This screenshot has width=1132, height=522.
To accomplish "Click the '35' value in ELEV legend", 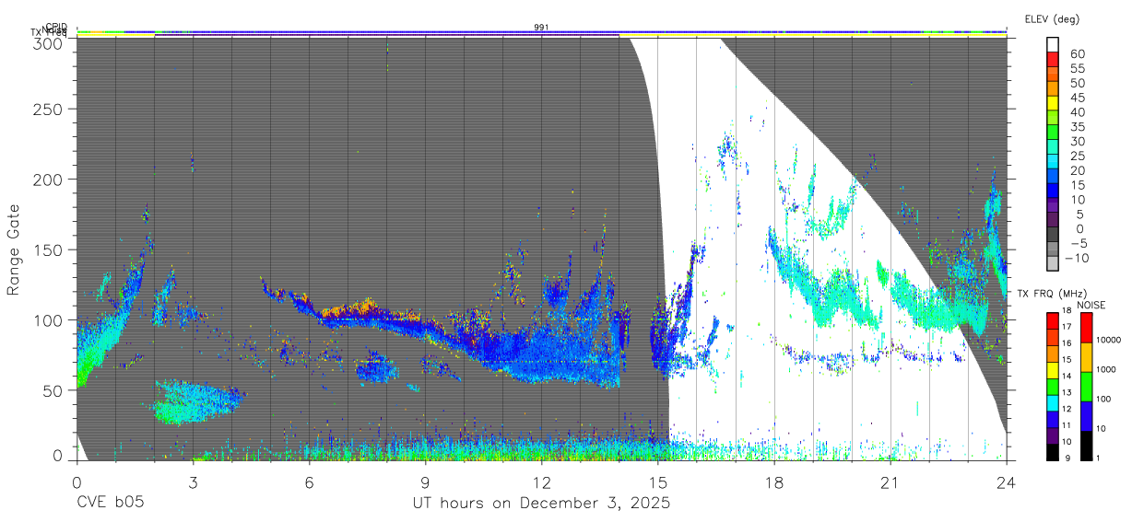I will pos(1077,126).
